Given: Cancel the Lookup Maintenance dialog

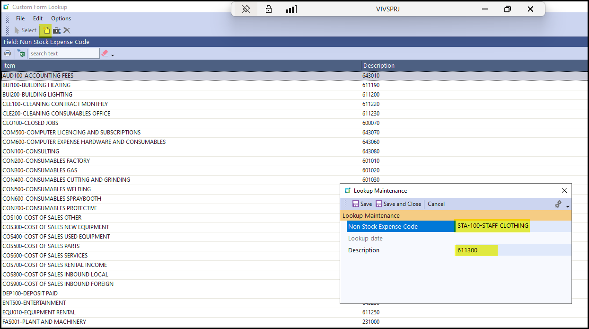Looking at the screenshot, I should [x=436, y=204].
